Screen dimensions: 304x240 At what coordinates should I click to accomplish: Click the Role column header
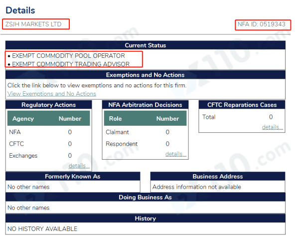(115, 118)
